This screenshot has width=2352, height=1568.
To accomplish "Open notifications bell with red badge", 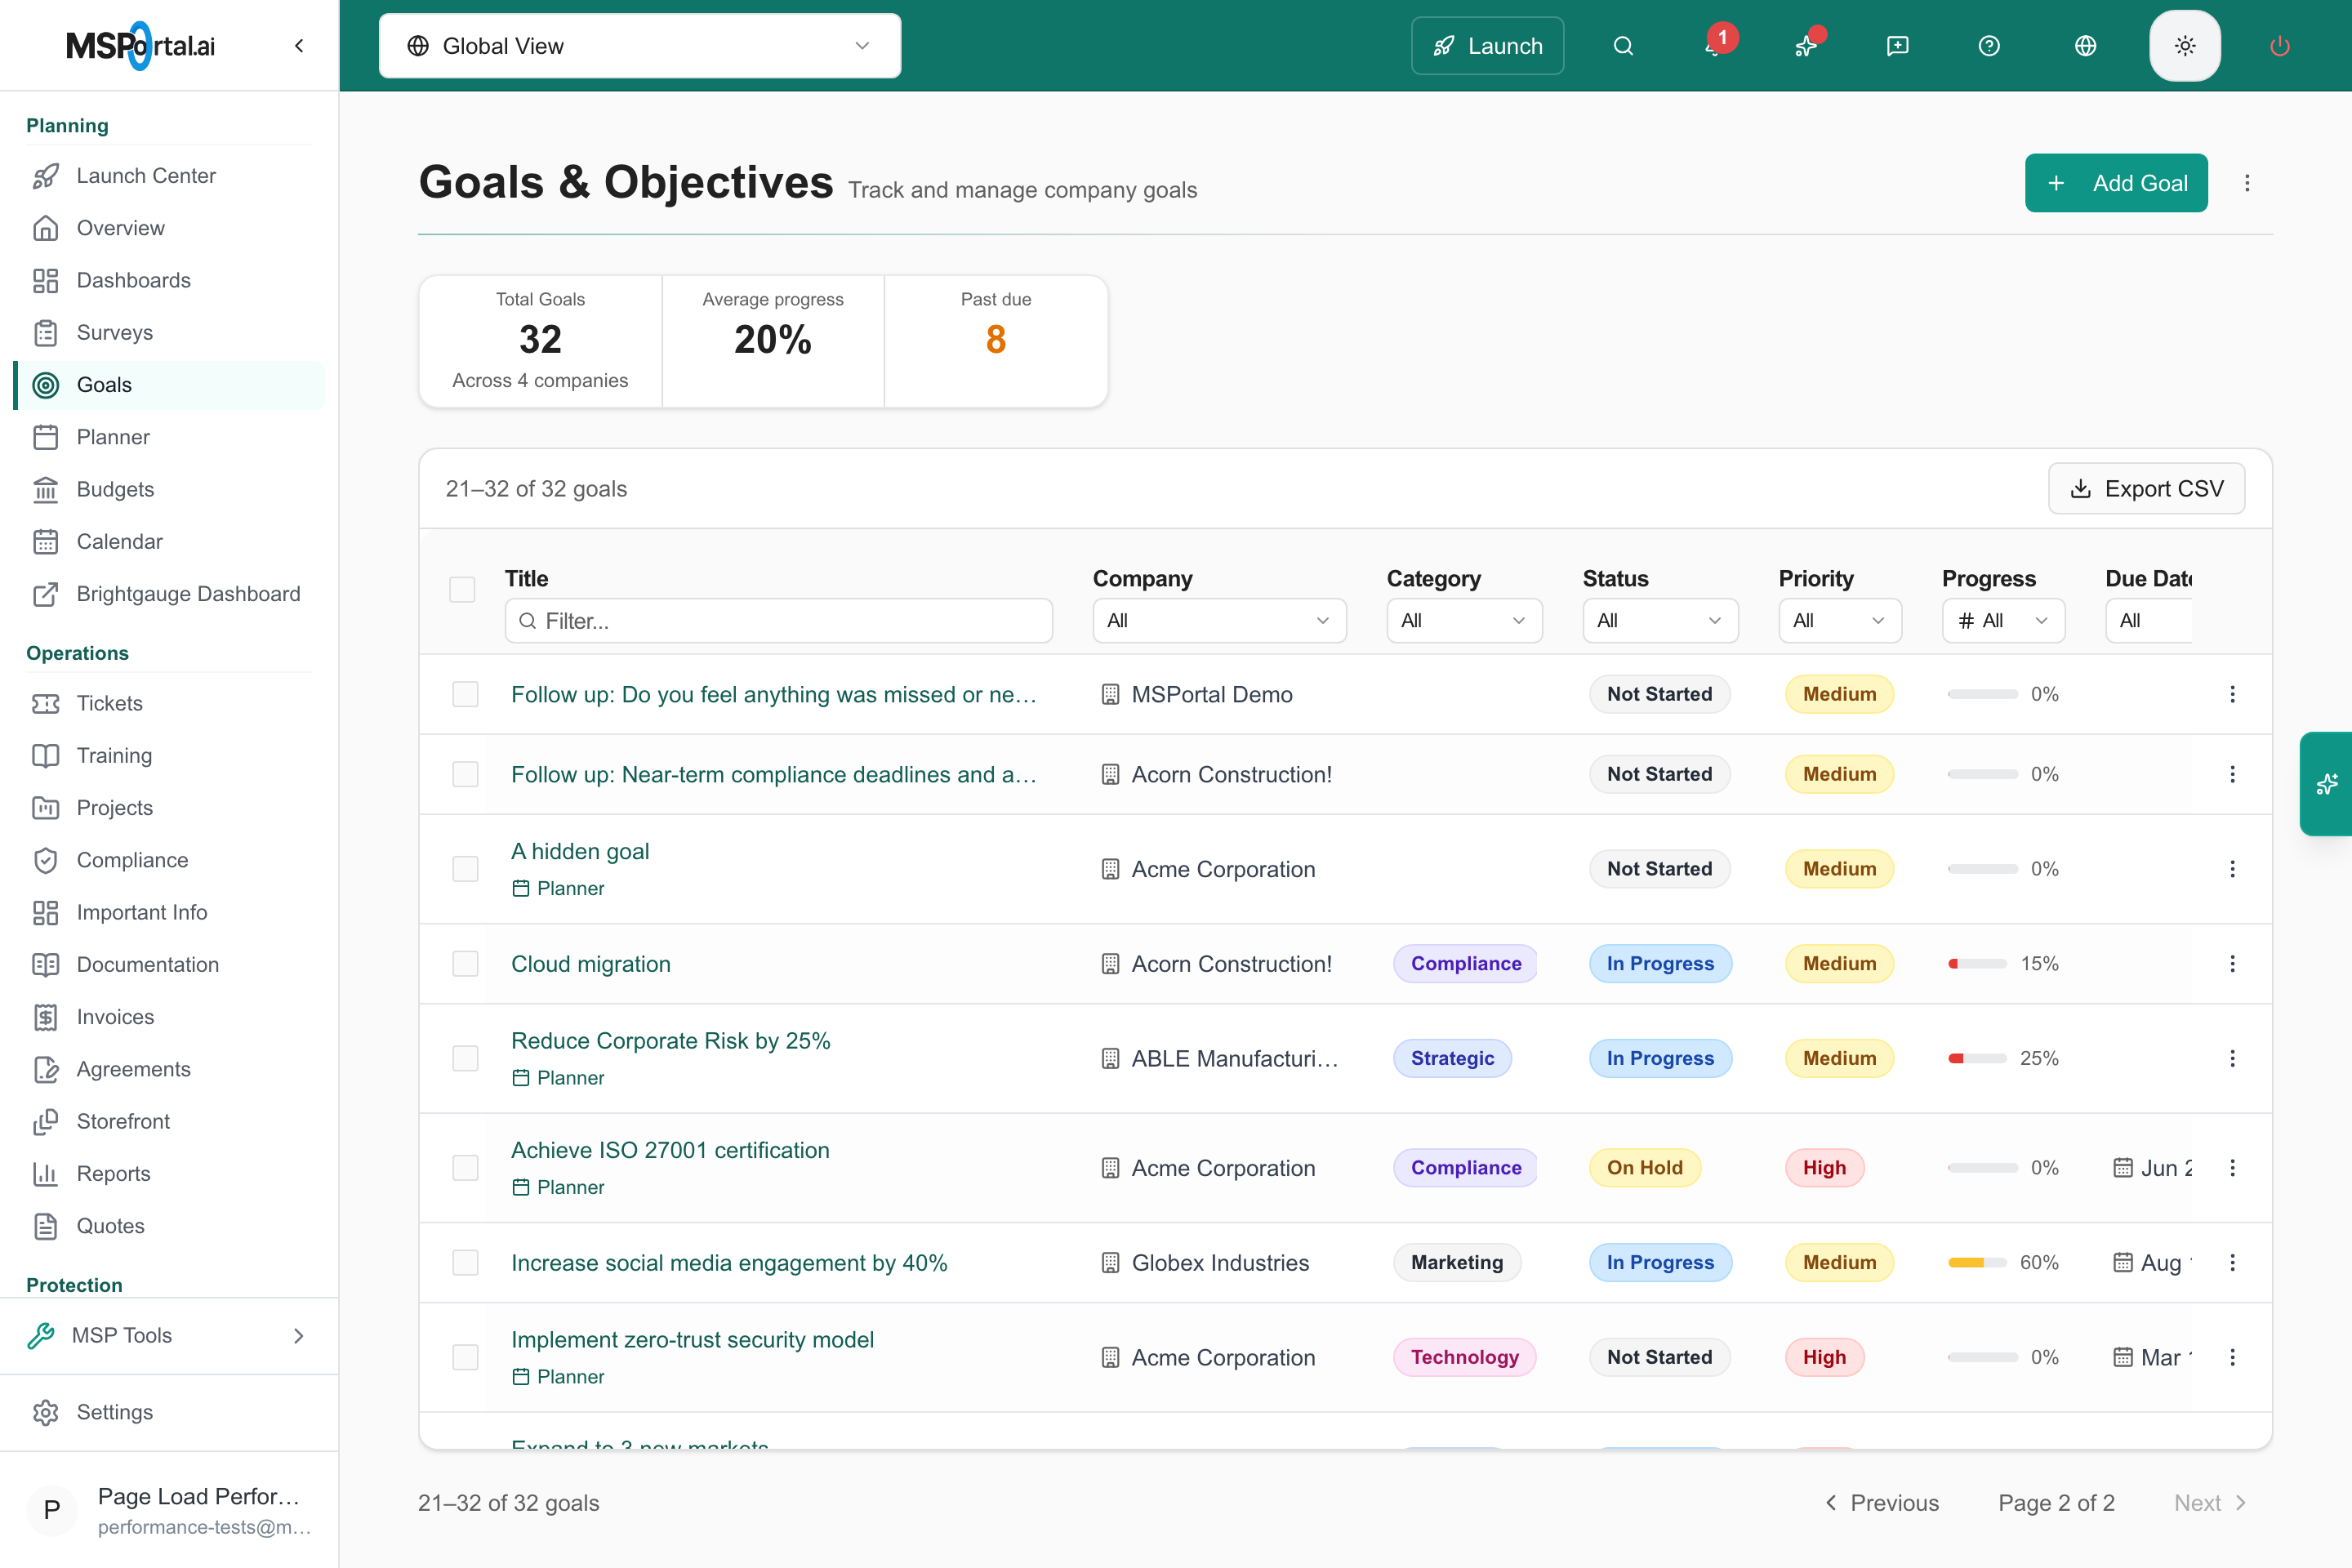I will (x=1715, y=46).
